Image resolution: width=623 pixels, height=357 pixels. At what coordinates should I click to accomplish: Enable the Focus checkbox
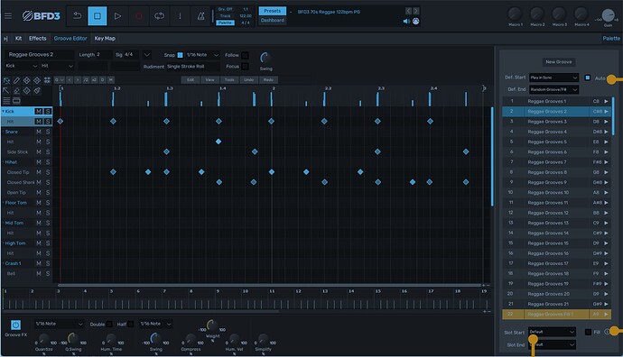pyautogui.click(x=246, y=66)
